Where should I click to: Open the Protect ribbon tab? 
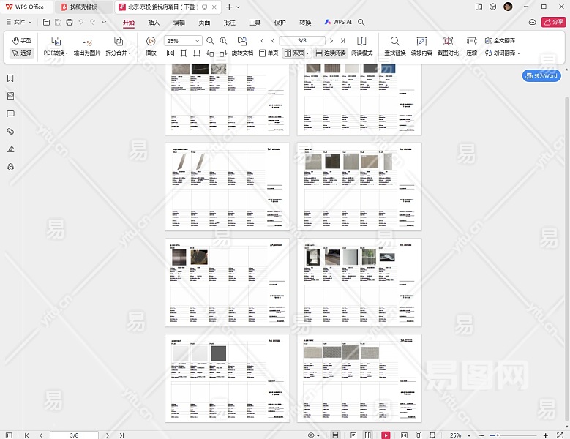(280, 23)
